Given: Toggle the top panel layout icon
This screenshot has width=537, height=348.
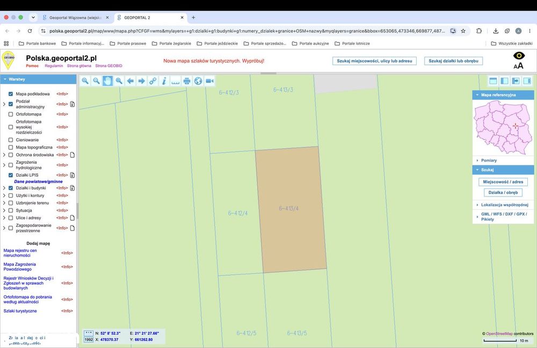Looking at the screenshot, I should click(493, 81).
